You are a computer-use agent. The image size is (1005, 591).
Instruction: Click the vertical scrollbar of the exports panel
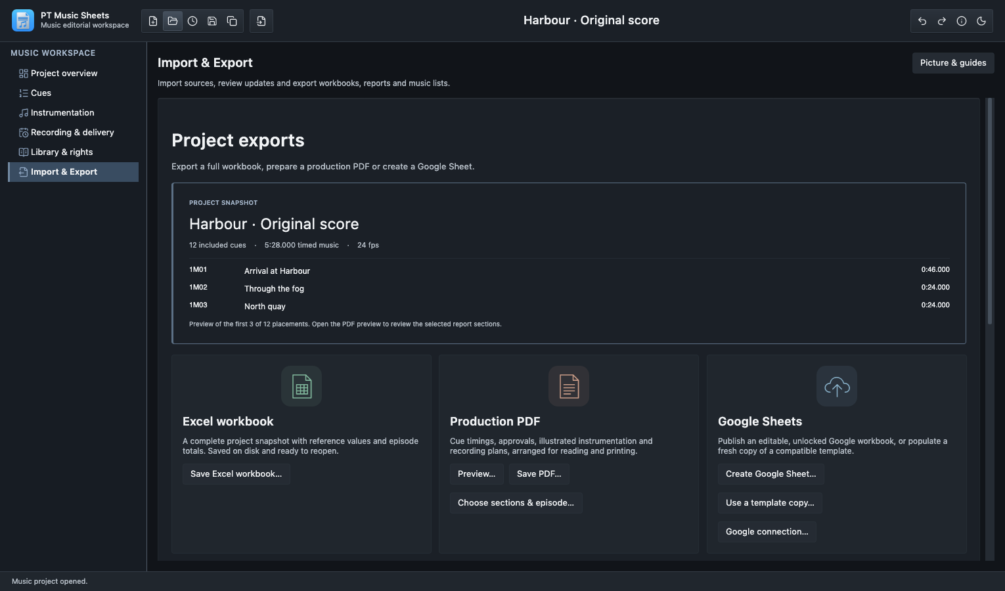tap(990, 211)
